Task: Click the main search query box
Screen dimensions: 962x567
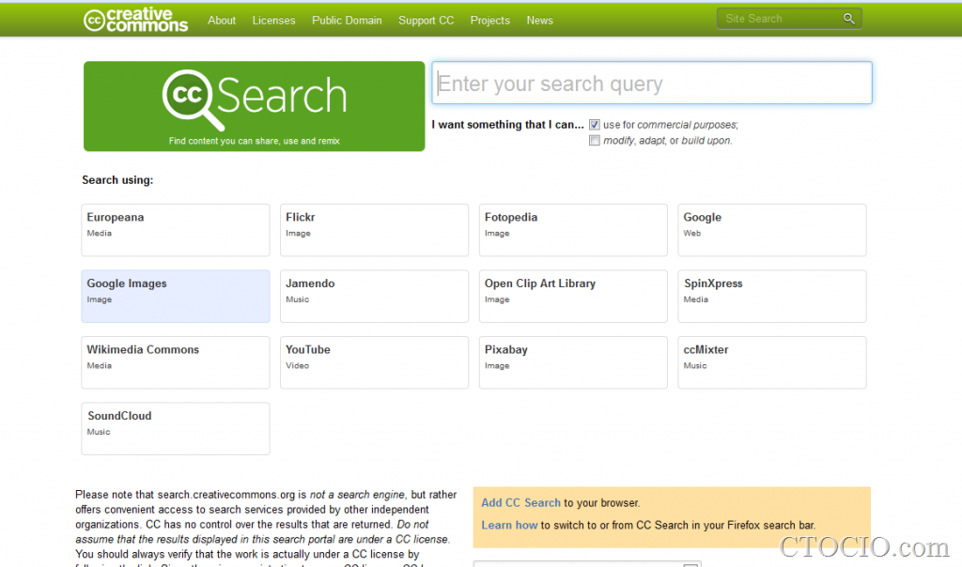Action: click(652, 83)
